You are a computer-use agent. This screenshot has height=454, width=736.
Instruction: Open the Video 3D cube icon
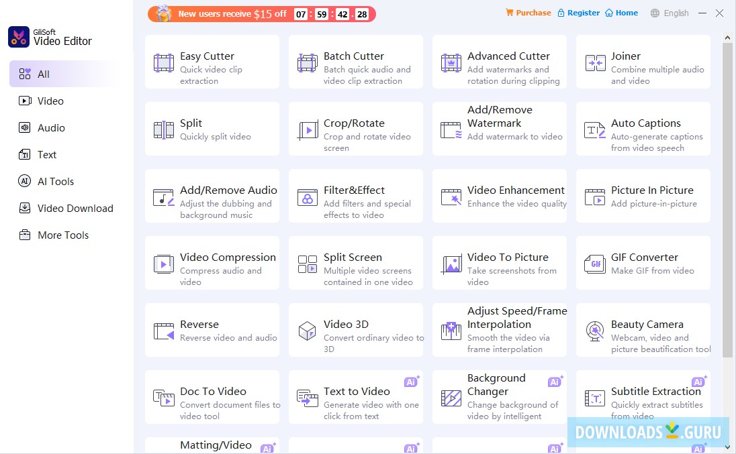pos(308,331)
